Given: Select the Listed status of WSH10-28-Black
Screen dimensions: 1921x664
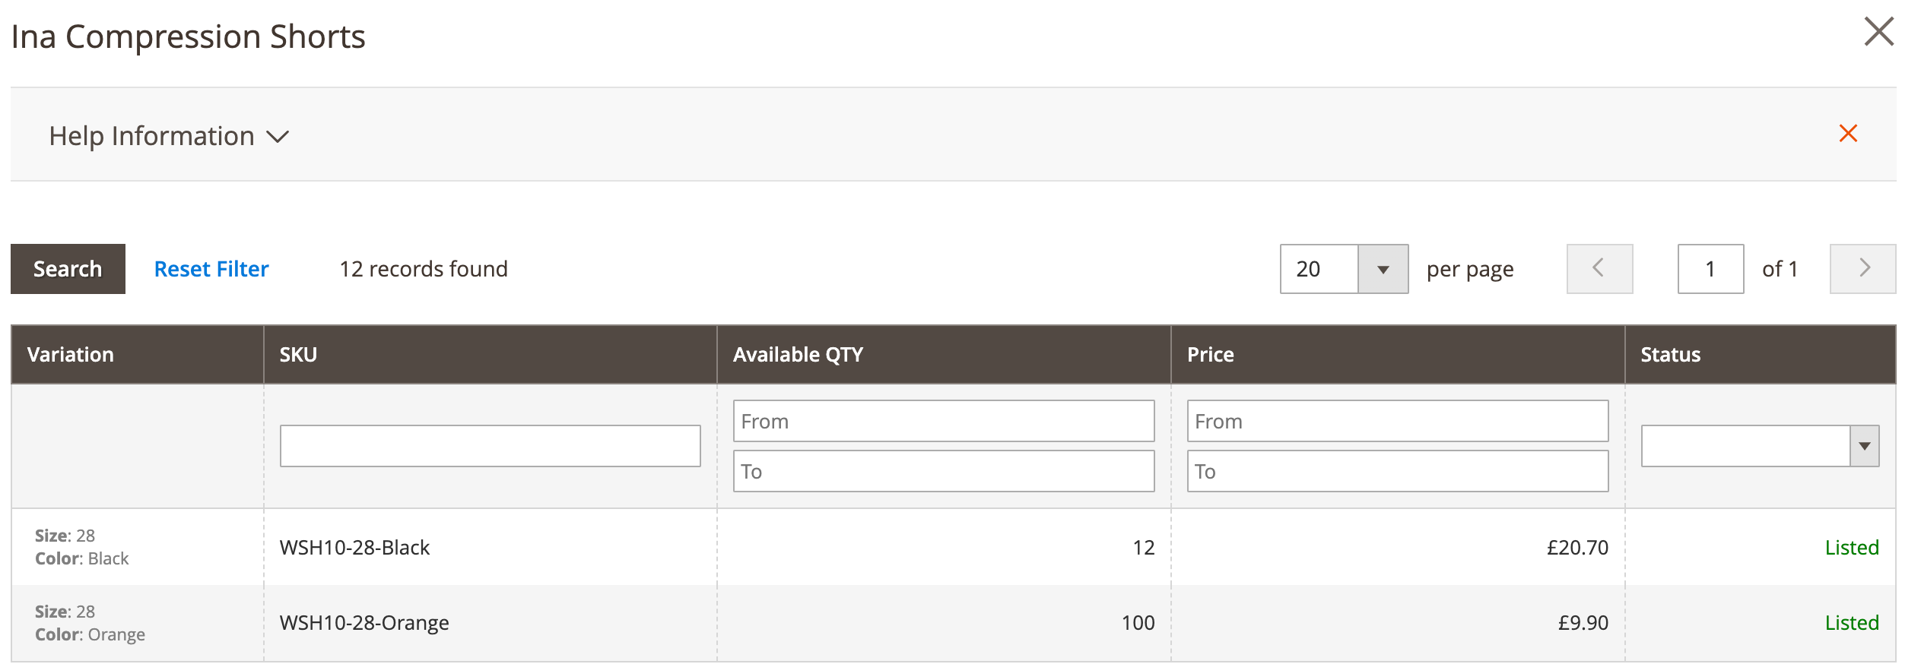Looking at the screenshot, I should point(1852,546).
